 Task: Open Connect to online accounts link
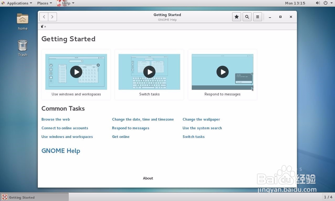[x=65, y=128]
